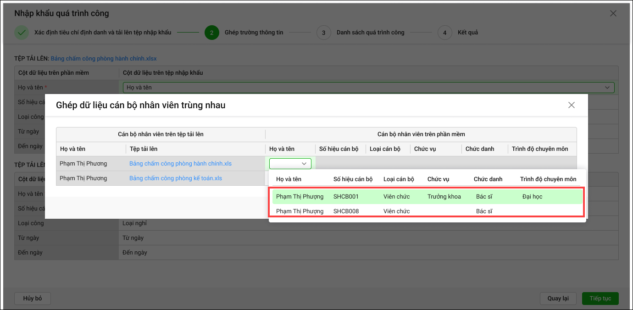Click step 4 circle Kết quả
The image size is (633, 310).
[x=444, y=33]
